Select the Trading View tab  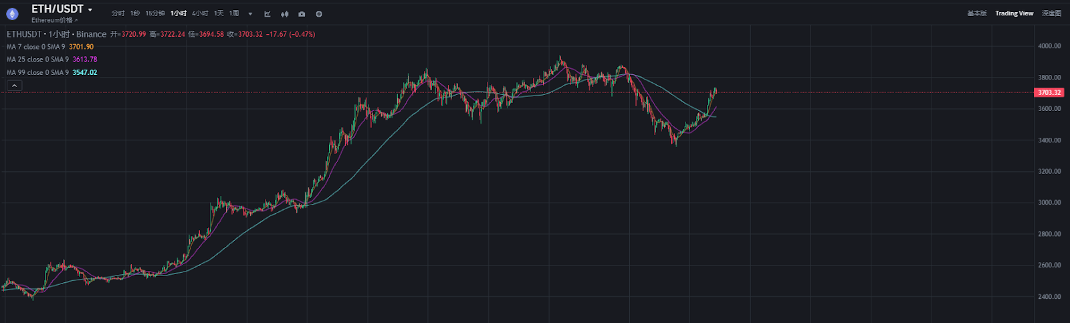tap(1014, 13)
